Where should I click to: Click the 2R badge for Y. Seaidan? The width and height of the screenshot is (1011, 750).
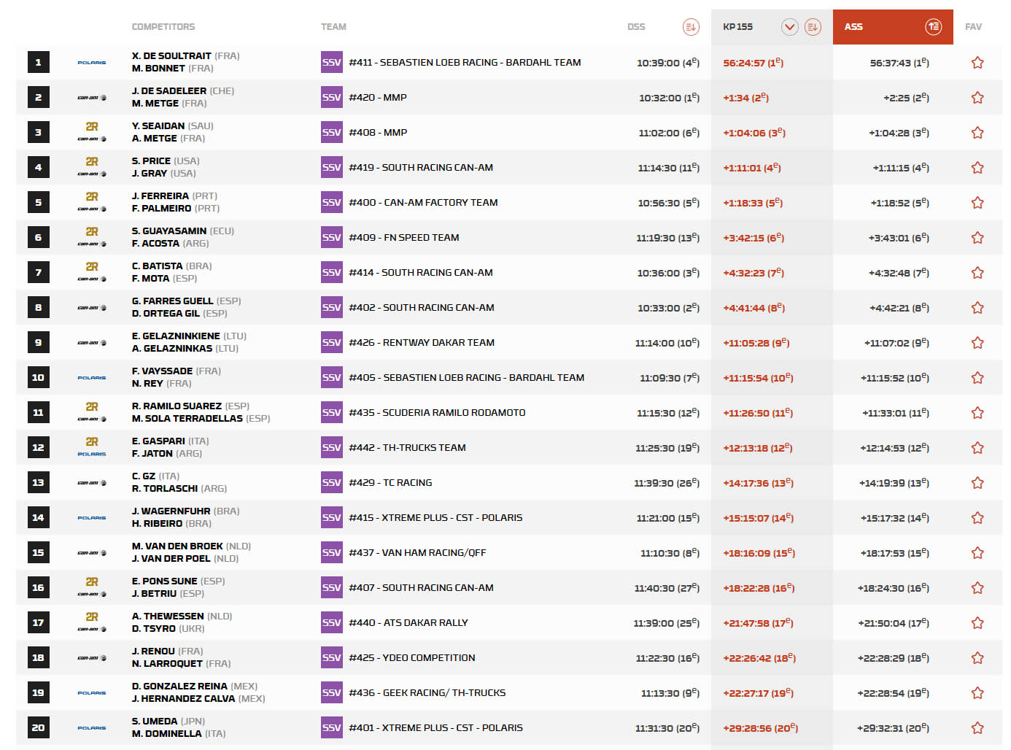[x=92, y=126]
